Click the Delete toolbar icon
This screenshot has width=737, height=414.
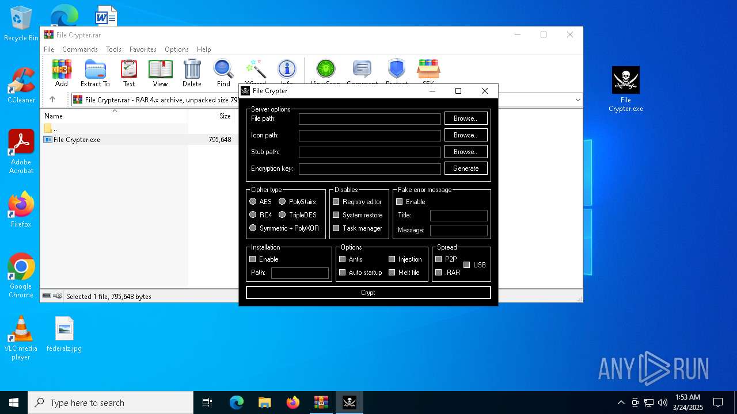[x=192, y=73]
